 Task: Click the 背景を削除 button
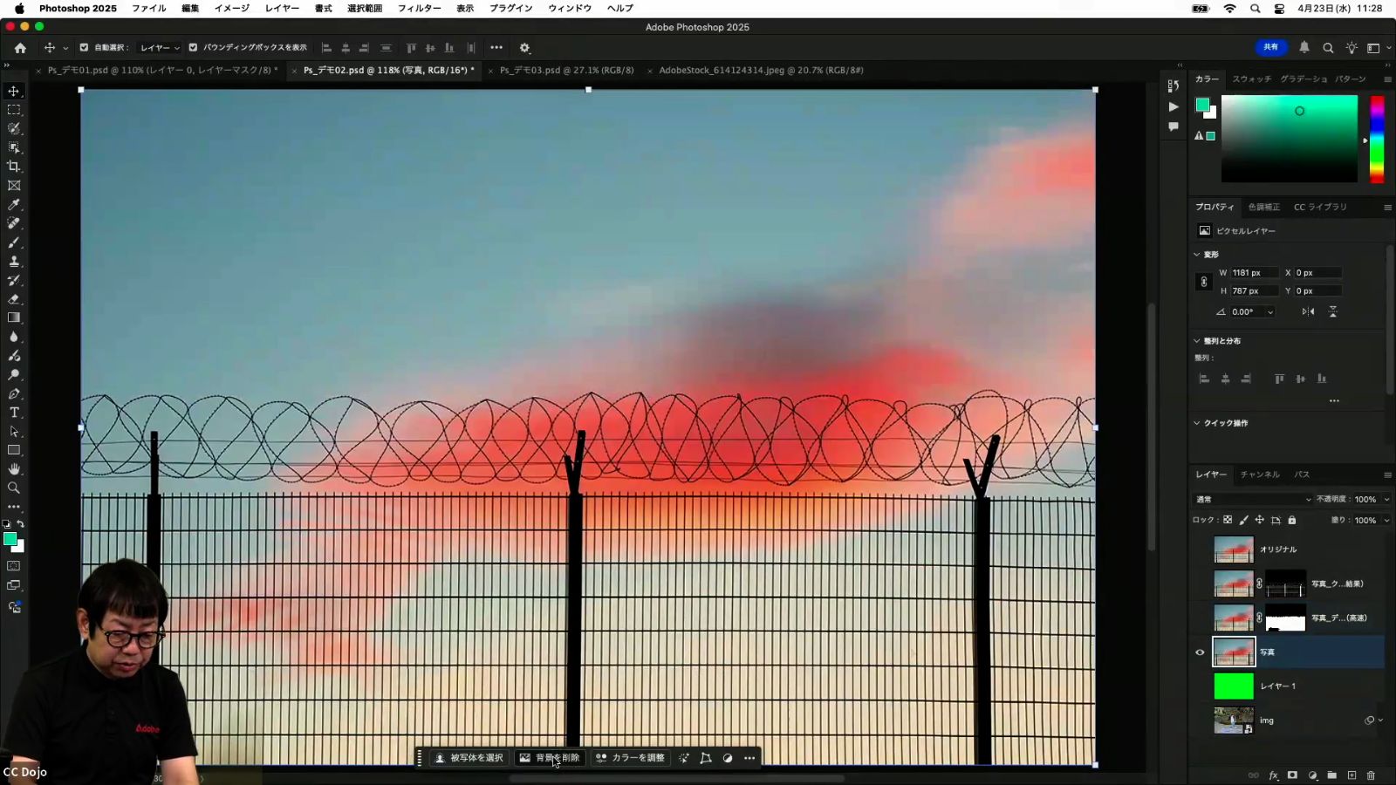point(550,758)
